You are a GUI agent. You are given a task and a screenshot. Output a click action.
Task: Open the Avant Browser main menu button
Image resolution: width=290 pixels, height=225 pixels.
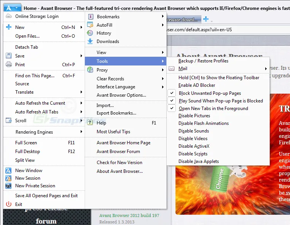(x=12, y=8)
